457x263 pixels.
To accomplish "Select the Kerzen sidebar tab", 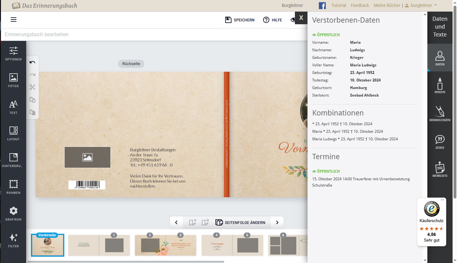I will pos(440,86).
